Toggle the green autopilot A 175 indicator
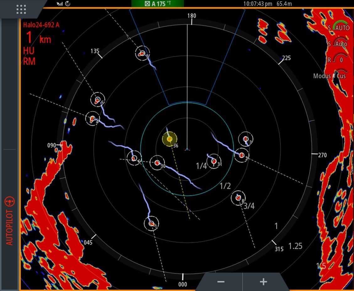Viewport: 354px width, 291px height. 157,4
